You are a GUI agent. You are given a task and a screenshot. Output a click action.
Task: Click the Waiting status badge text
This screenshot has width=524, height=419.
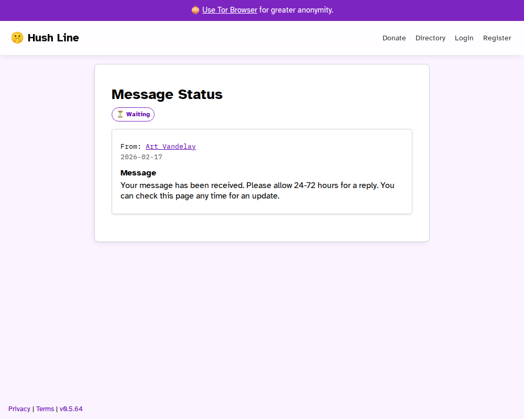pyautogui.click(x=138, y=114)
